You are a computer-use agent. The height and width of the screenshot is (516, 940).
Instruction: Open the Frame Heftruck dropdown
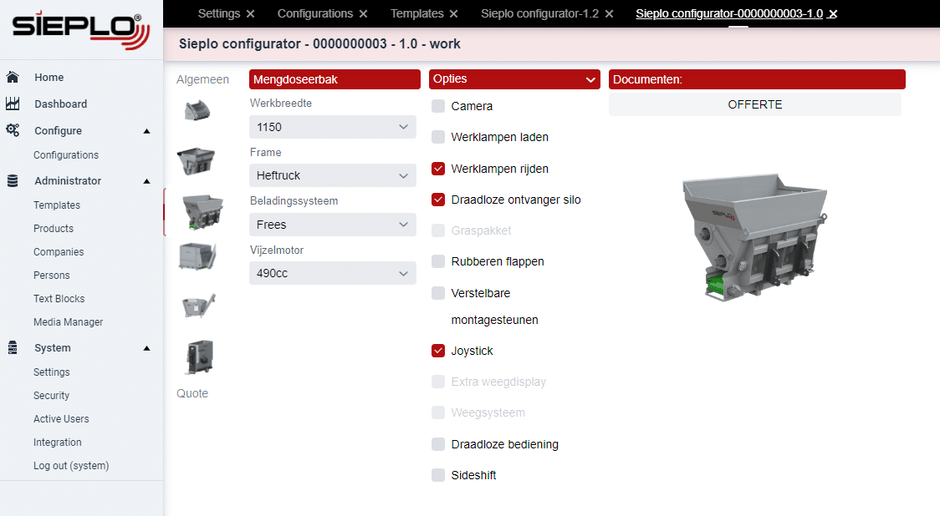coord(333,175)
